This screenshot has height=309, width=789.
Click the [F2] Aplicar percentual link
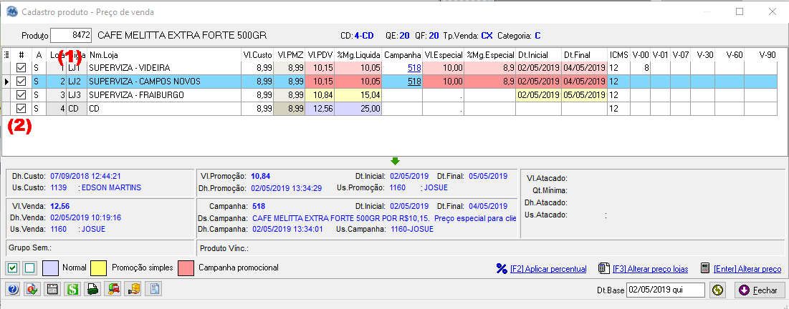[x=548, y=269]
